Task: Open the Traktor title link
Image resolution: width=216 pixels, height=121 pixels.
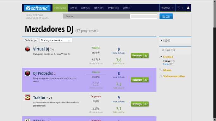Action: [39, 98]
